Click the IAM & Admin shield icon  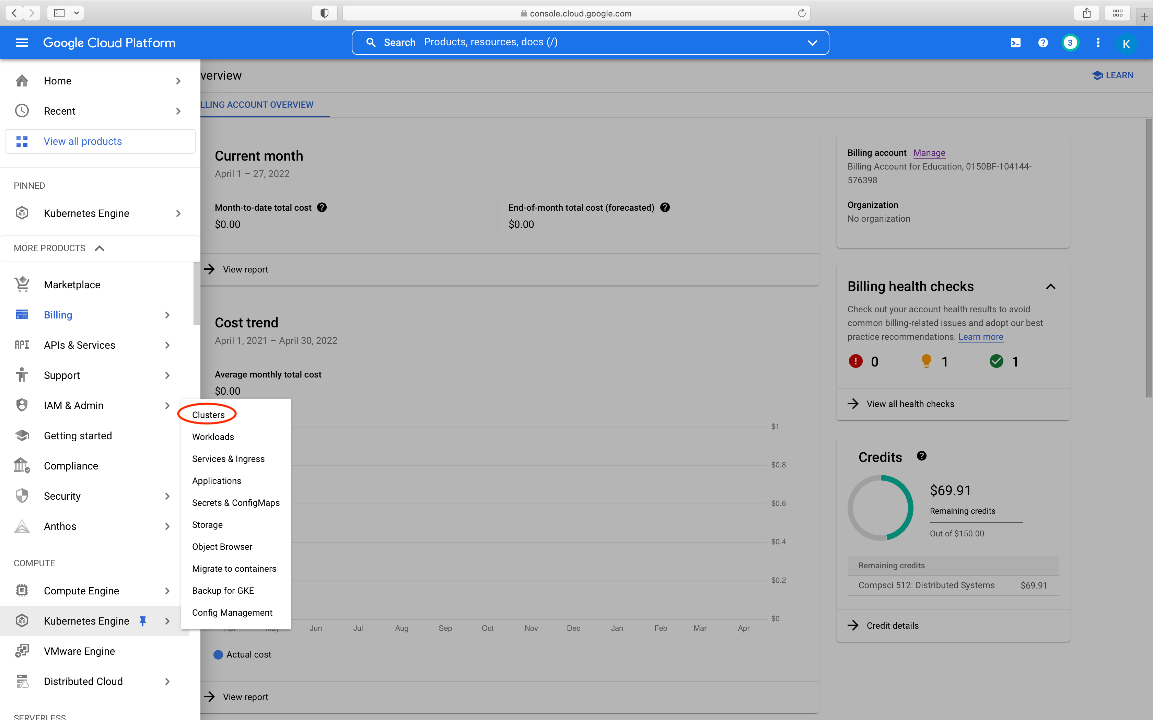(22, 405)
